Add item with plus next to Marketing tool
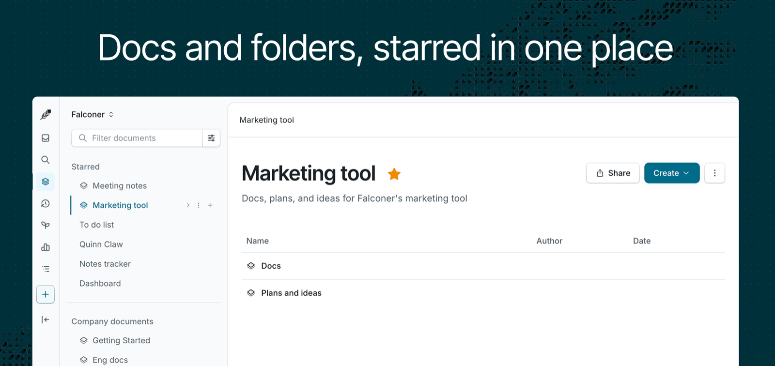This screenshot has width=775, height=366. pos(210,205)
